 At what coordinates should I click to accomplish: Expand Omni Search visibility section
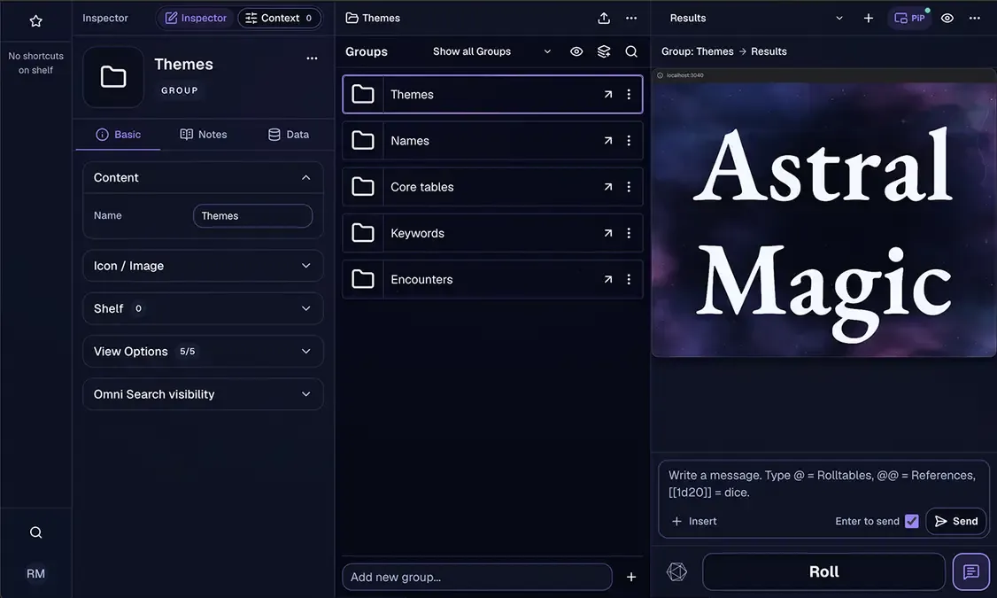tap(203, 394)
